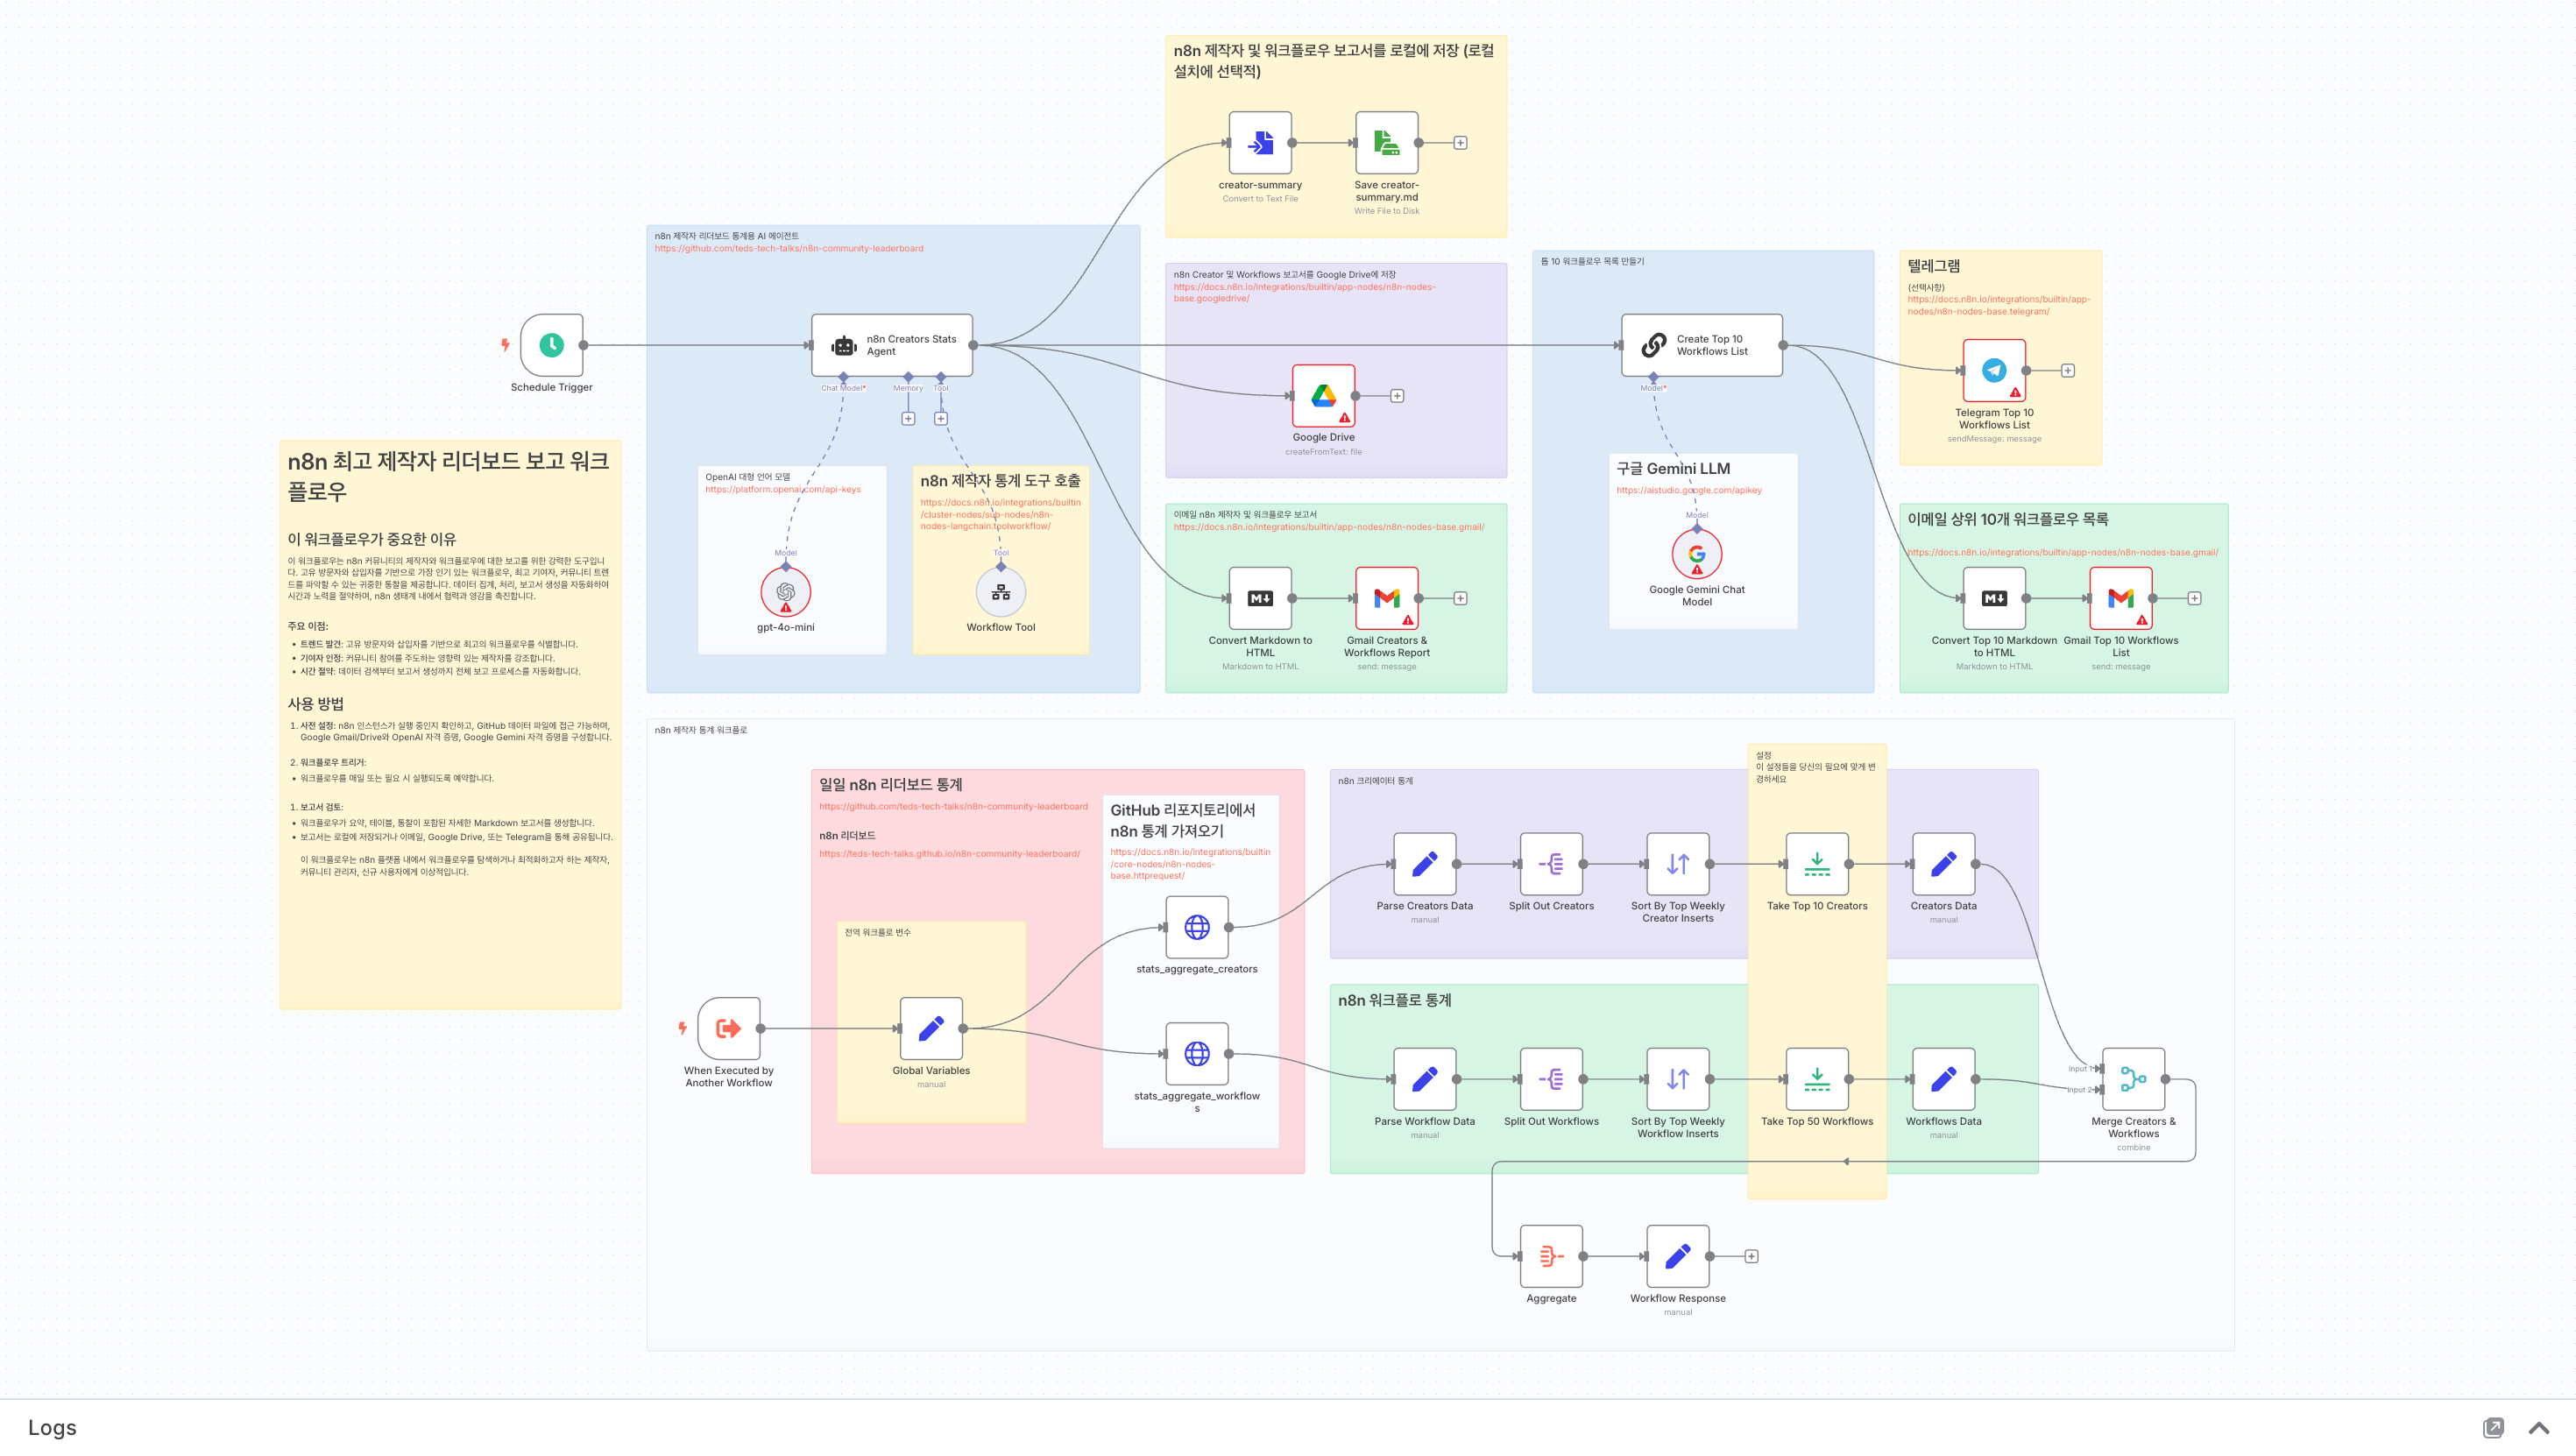
Task: Open Convert Top 10 Markdown to HTML node
Action: (x=1994, y=598)
